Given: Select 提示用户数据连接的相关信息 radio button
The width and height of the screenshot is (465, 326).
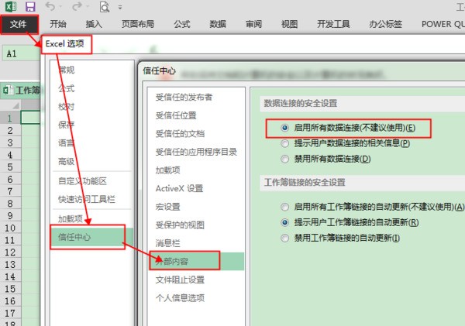Looking at the screenshot, I should point(284,143).
